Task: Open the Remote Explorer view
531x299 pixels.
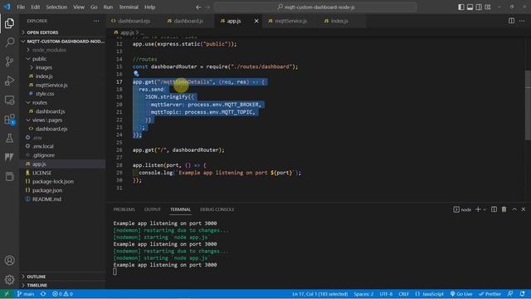Action: (9, 100)
